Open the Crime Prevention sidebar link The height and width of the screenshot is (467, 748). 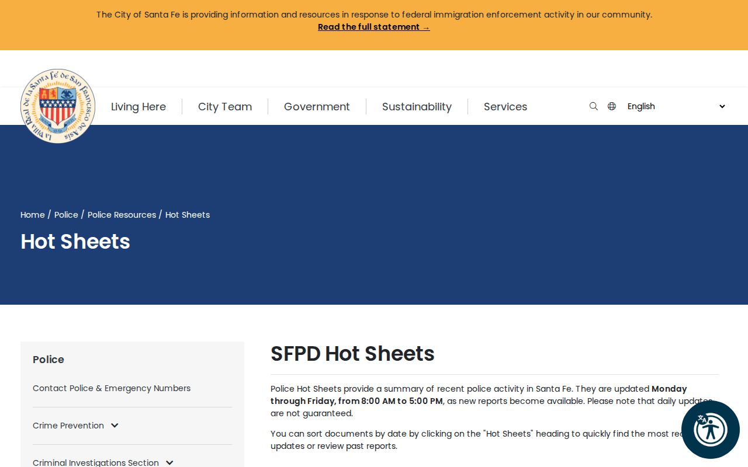[x=68, y=426]
